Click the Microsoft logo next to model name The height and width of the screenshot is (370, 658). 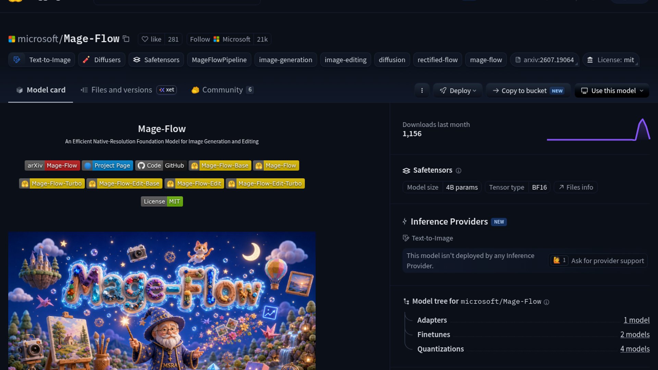[12, 39]
